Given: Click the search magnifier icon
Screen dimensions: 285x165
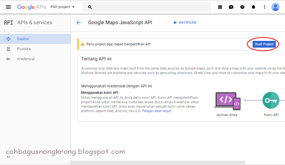Looking at the screenshot, I should pos(90,7).
